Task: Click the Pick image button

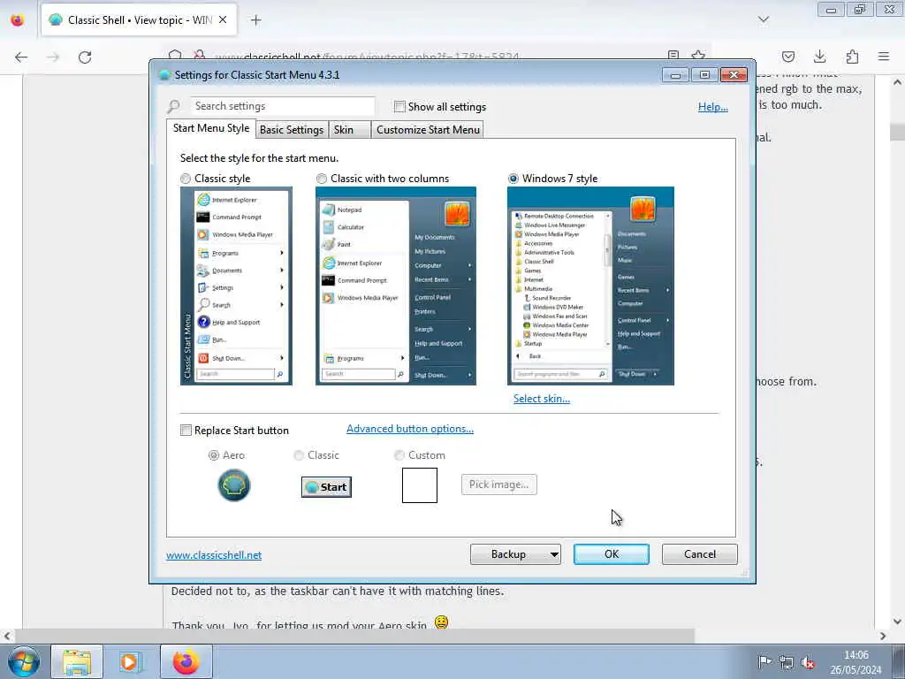Action: pos(499,484)
